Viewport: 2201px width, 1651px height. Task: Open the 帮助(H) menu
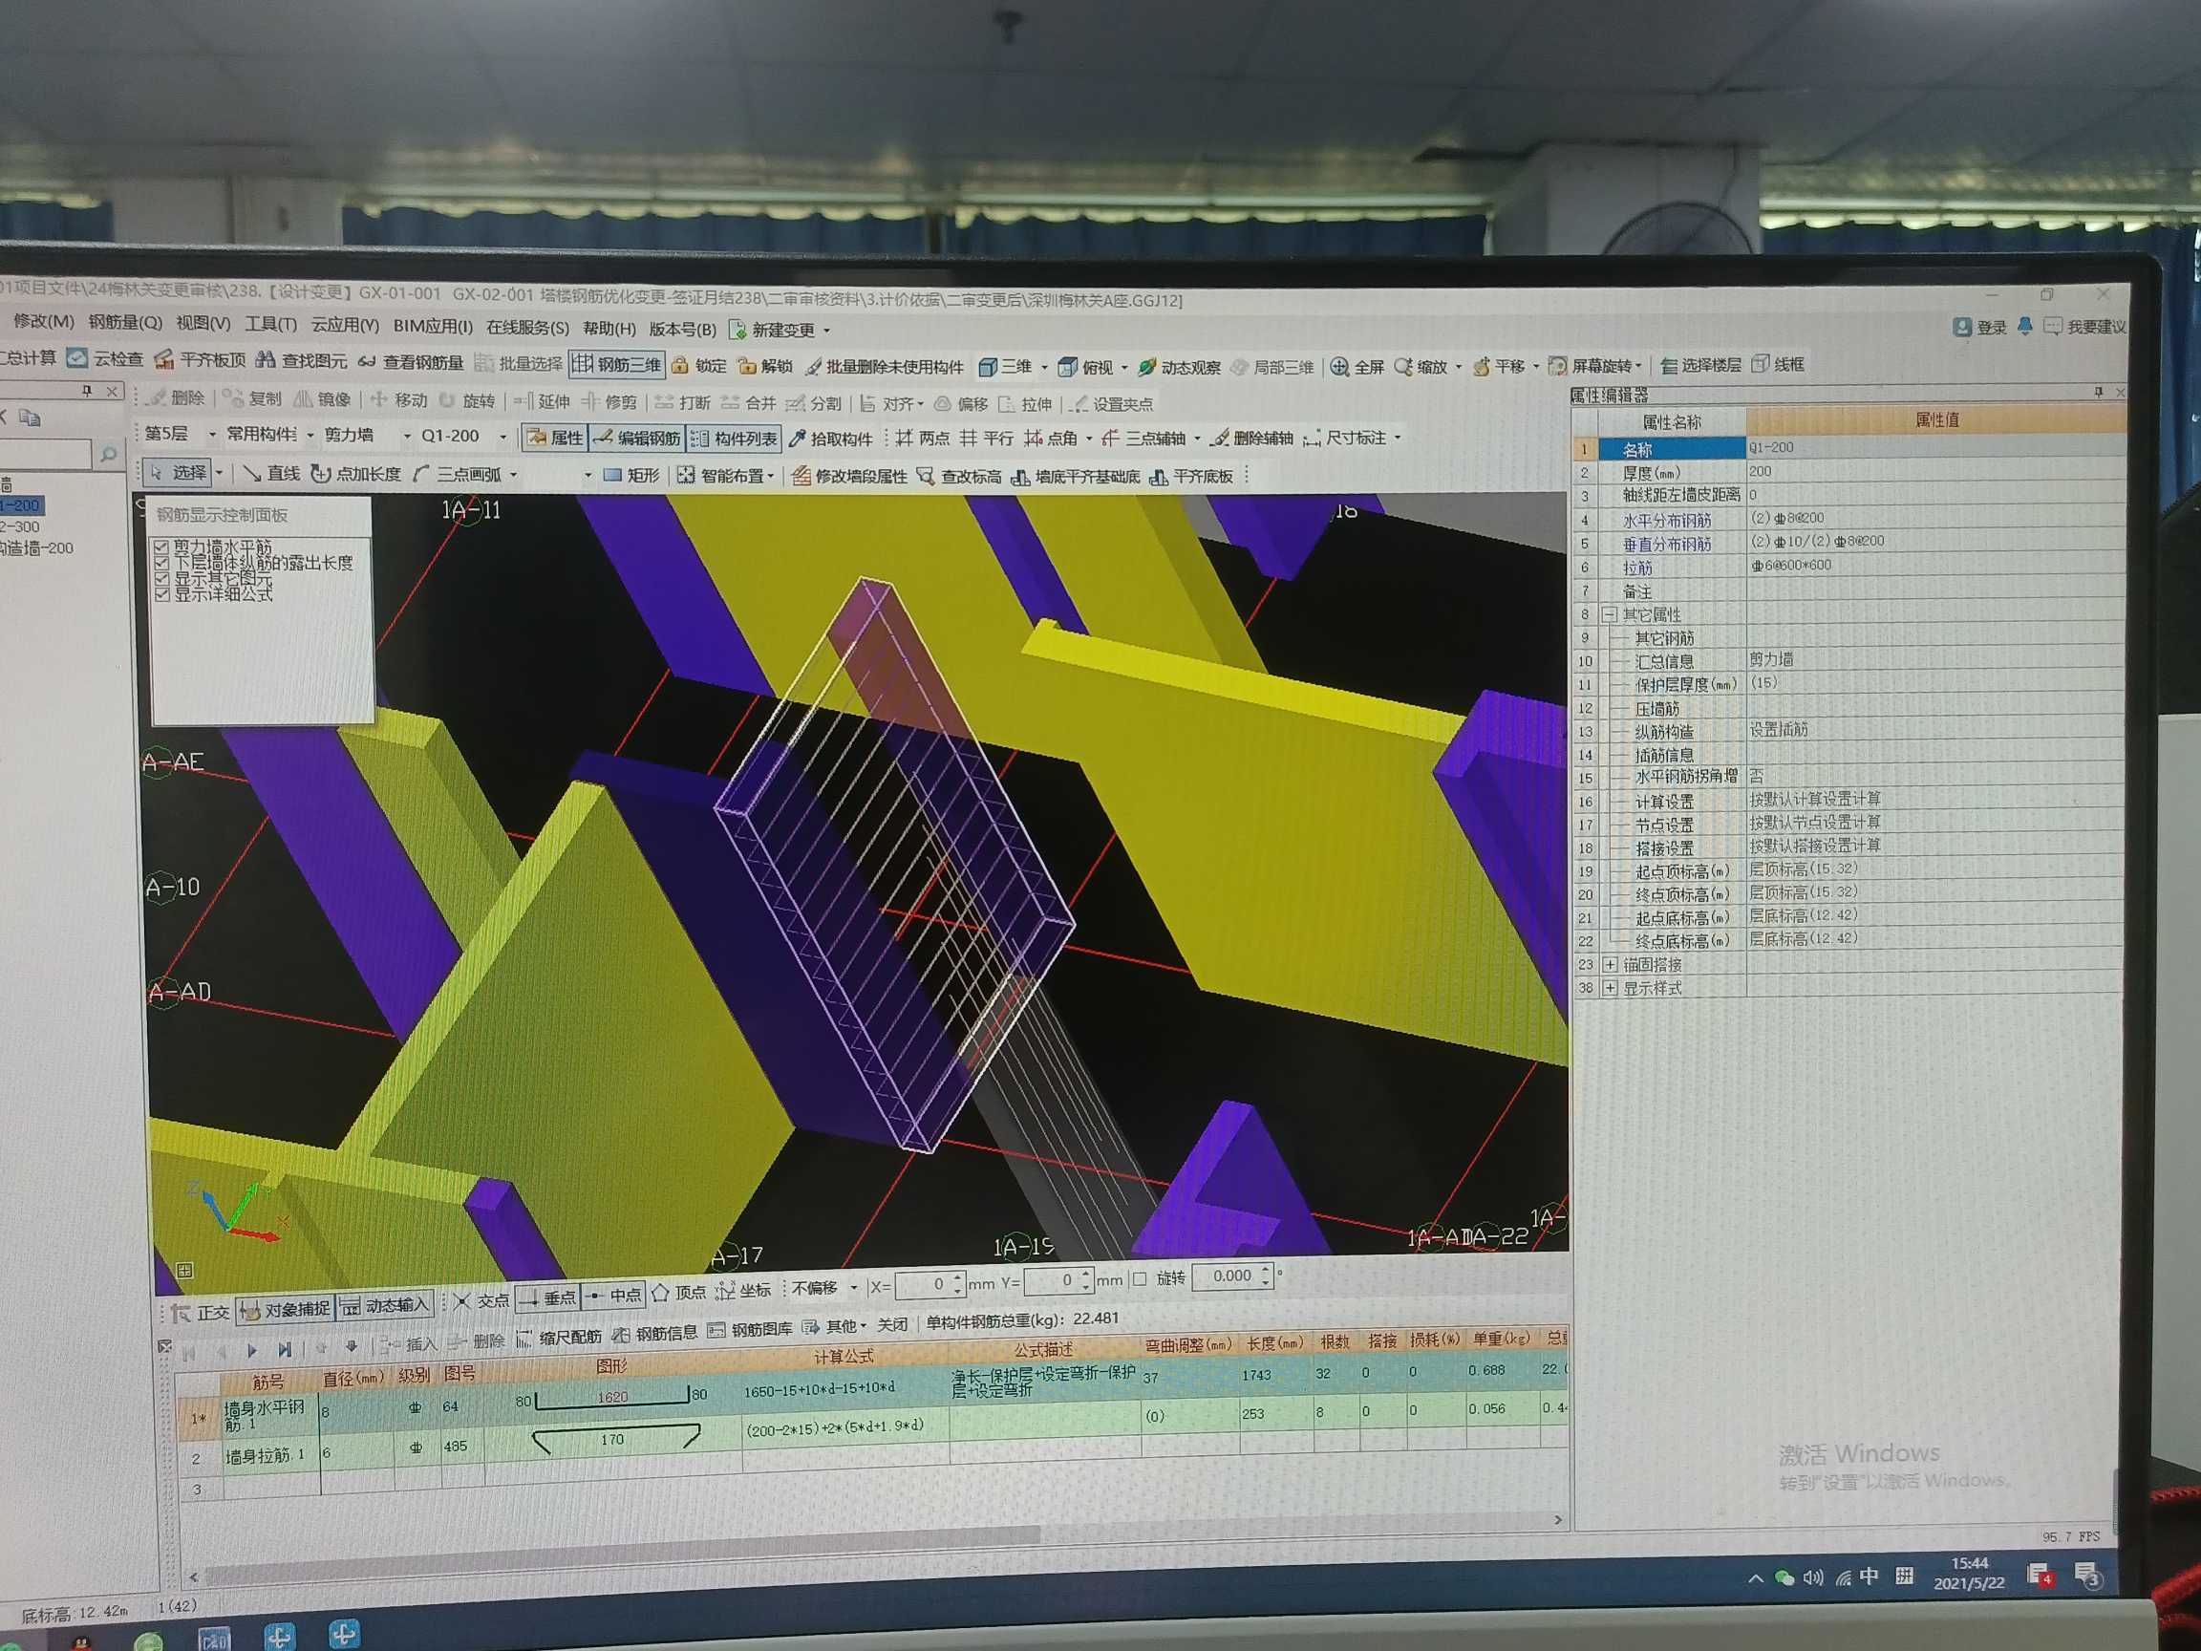(609, 329)
